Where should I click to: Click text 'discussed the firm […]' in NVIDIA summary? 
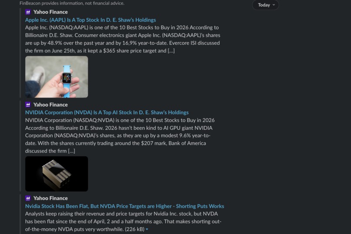(x=50, y=151)
